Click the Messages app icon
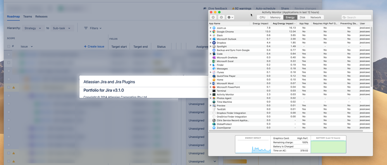The image size is (387, 165). click(x=214, y=69)
